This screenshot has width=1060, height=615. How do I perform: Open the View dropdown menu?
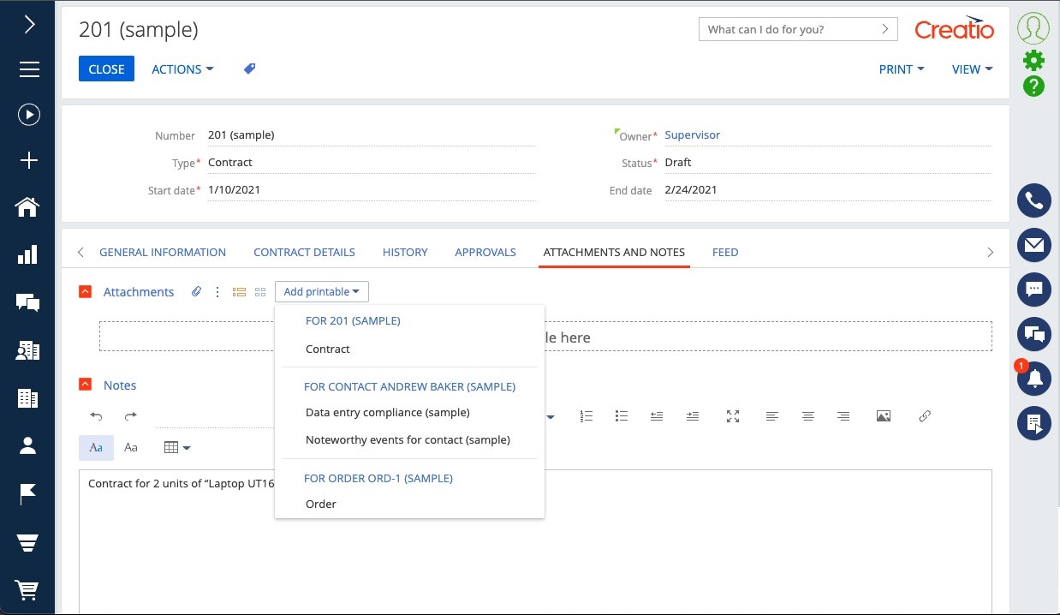pos(972,69)
